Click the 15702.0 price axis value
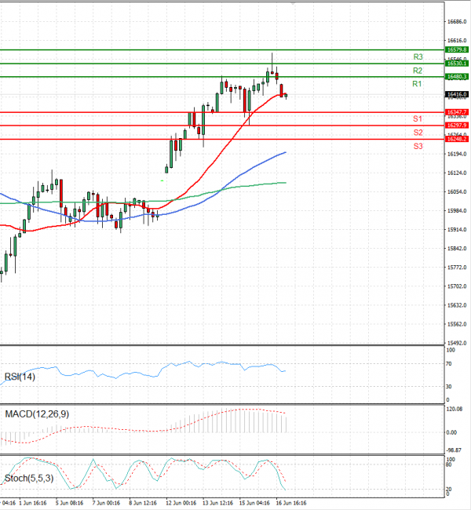This screenshot has height=510, width=471. click(x=457, y=286)
